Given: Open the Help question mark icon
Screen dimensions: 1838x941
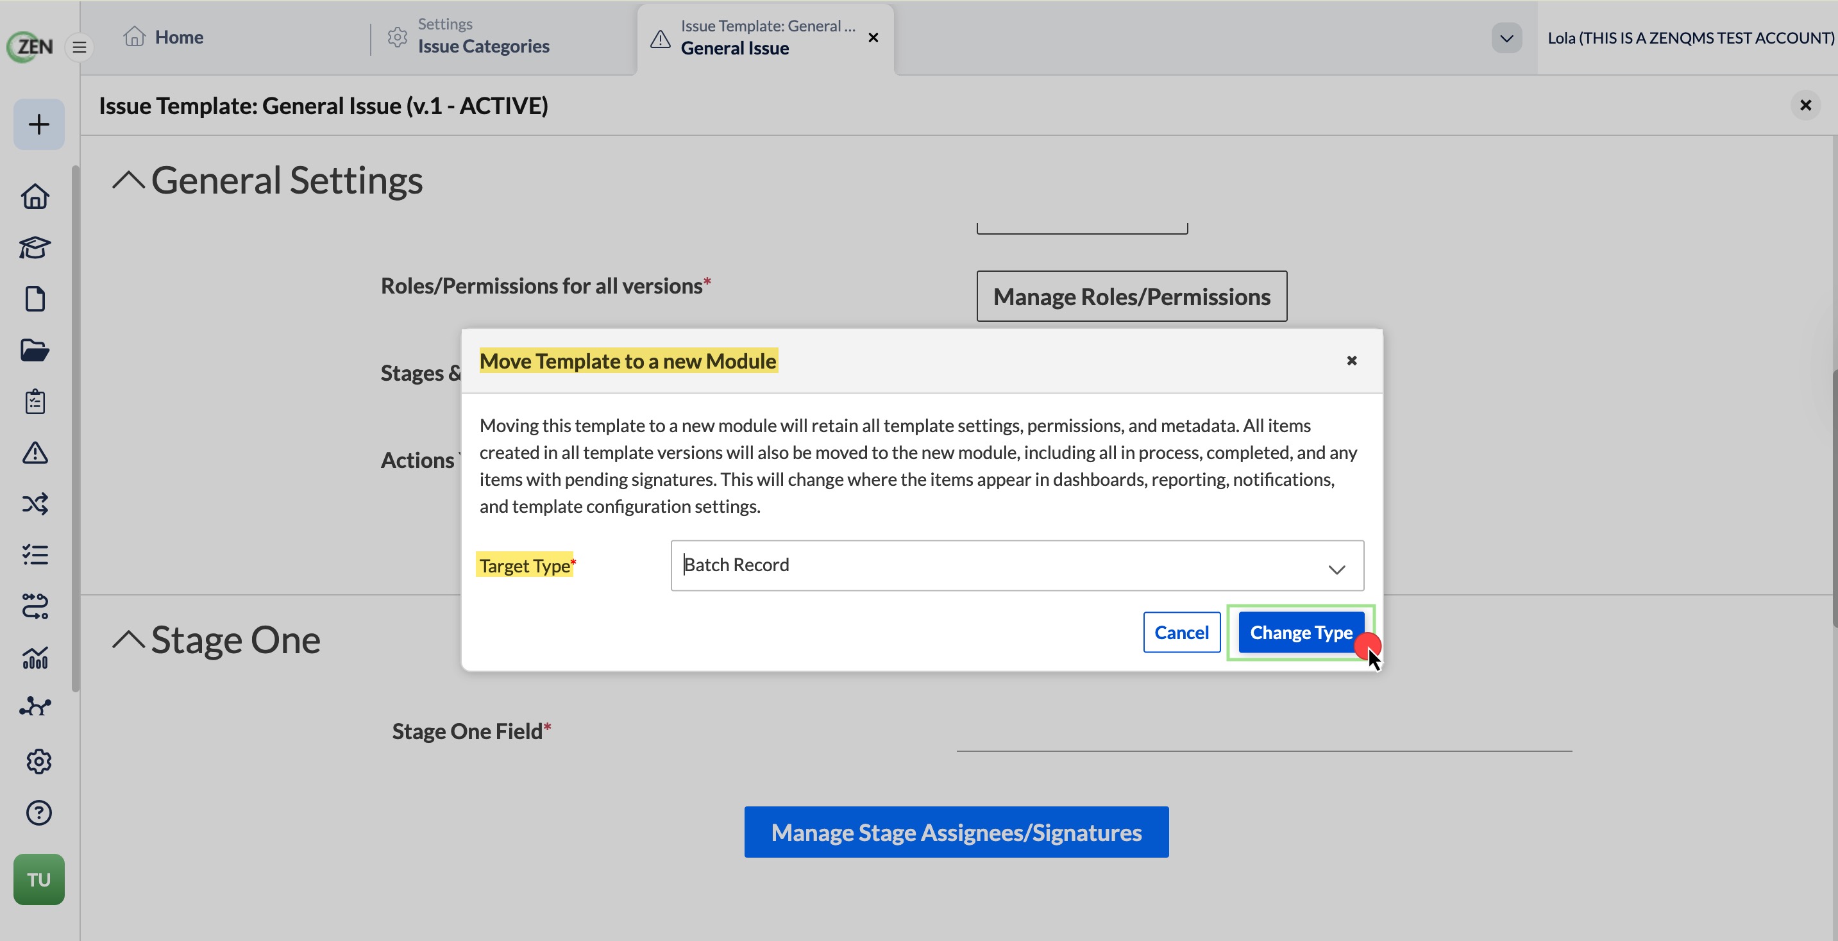Looking at the screenshot, I should 38,813.
